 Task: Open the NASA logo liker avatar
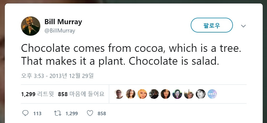tap(212, 94)
